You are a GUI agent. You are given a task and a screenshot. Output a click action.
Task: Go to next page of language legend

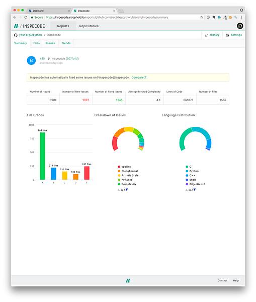[195, 190]
